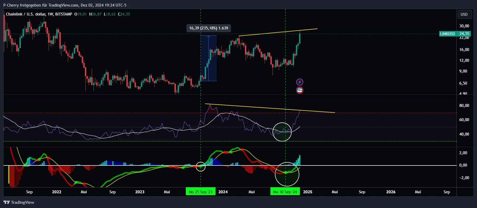Click the 30,00 price axis label

point(464,26)
